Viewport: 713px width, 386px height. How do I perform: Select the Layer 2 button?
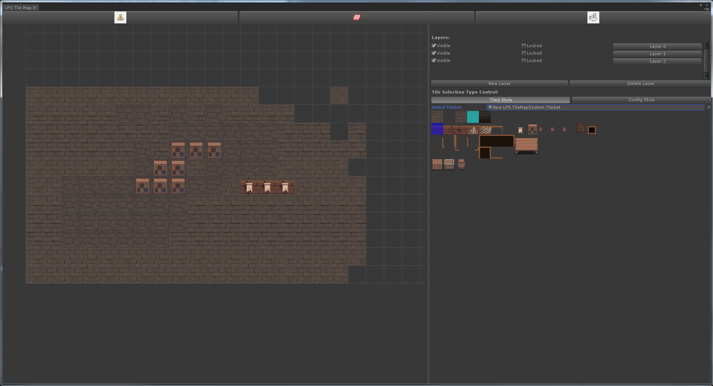657,61
